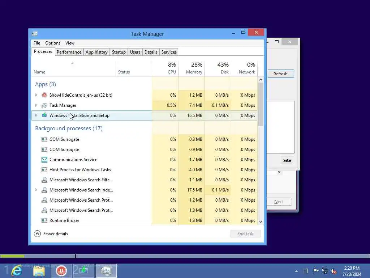Expand Windows Installation and Setup group
The height and width of the screenshot is (278, 370).
pos(36,115)
